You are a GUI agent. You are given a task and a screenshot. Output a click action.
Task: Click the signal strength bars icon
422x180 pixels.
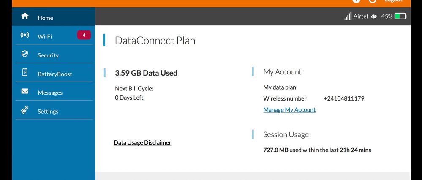coord(348,16)
